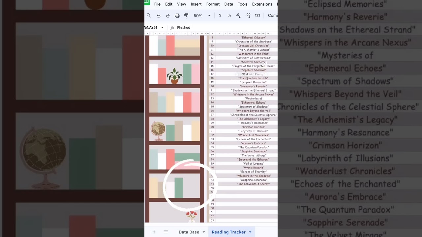422x237 pixels.
Task: Select the Reading Tracker sheet tab
Action: coord(228,232)
